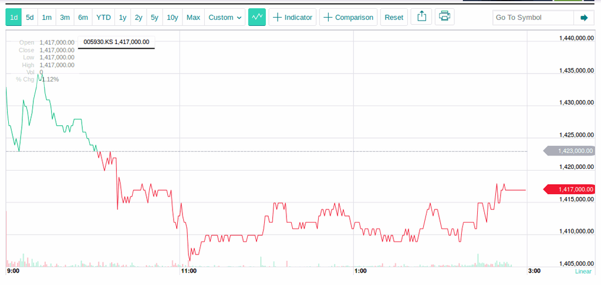Switch to YTD range
The height and width of the screenshot is (285, 601).
[x=103, y=17]
